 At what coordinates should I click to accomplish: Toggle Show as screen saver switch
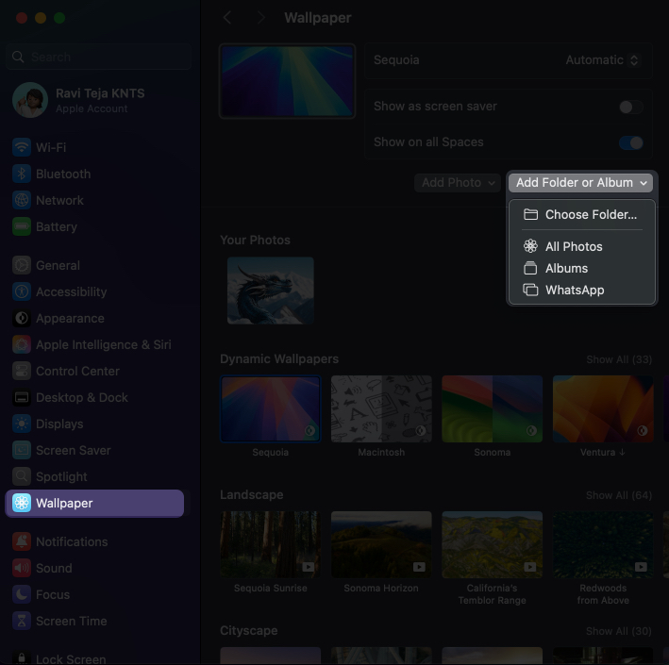click(x=631, y=107)
